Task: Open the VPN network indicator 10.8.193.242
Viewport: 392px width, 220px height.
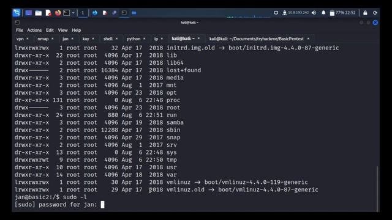Action: point(296,13)
